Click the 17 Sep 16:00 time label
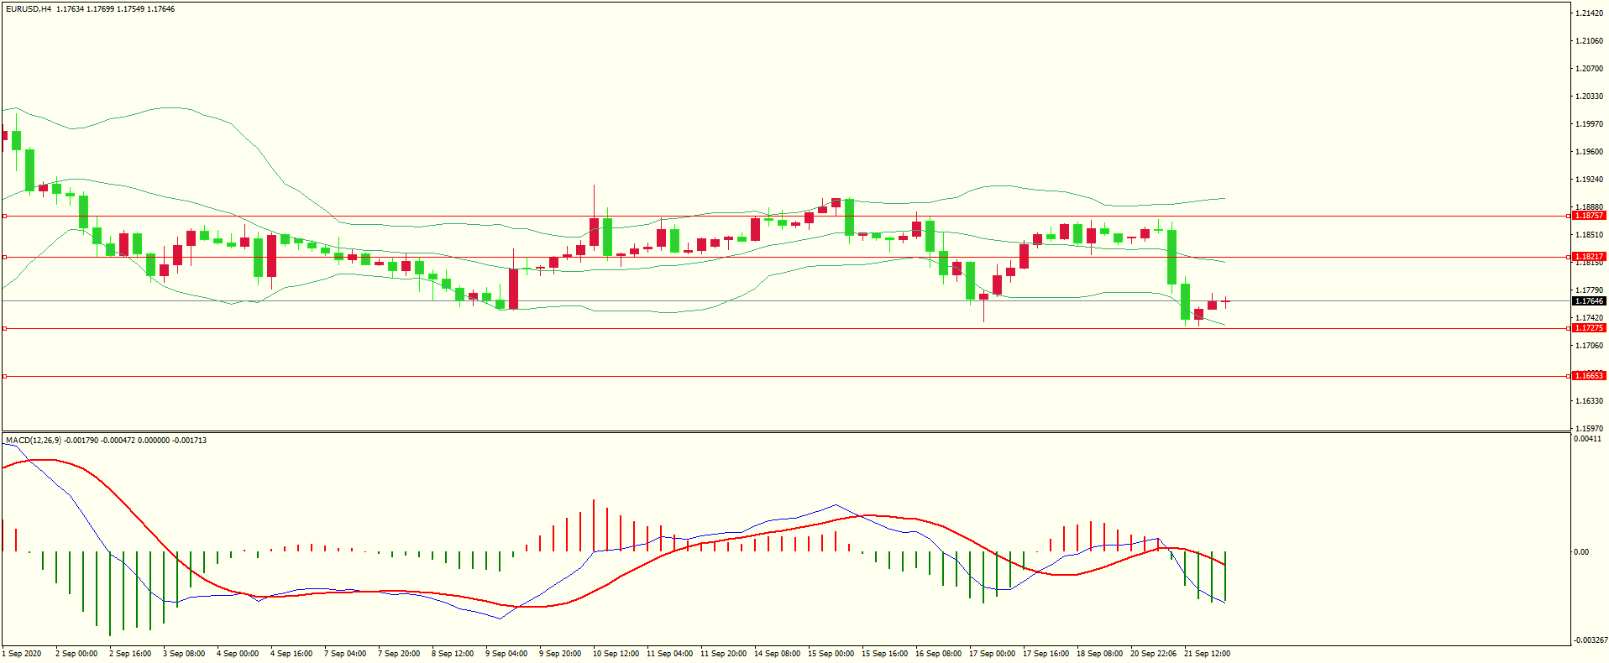 (1046, 654)
